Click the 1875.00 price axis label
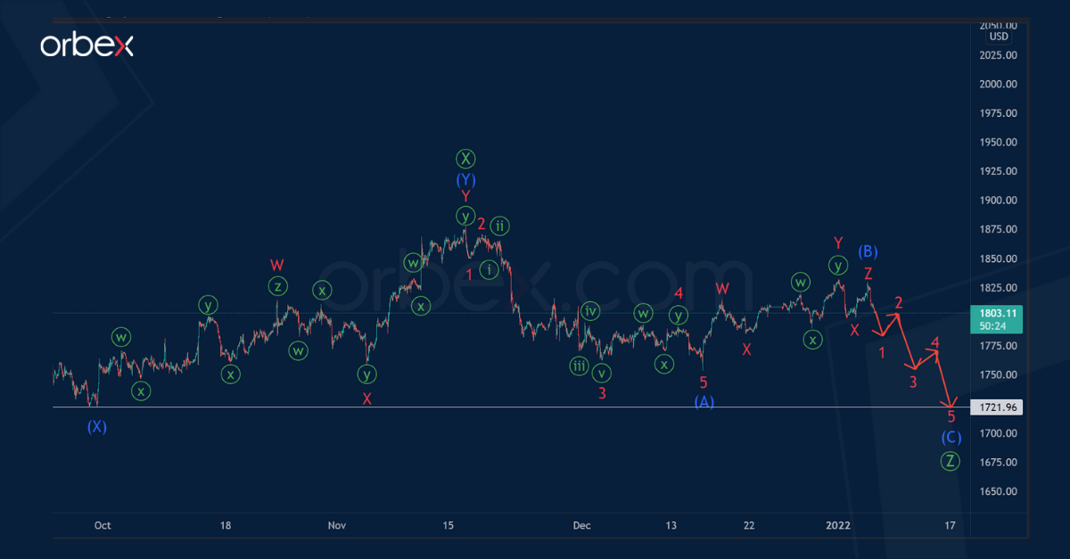Viewport: 1070px width, 559px height. pyautogui.click(x=999, y=230)
